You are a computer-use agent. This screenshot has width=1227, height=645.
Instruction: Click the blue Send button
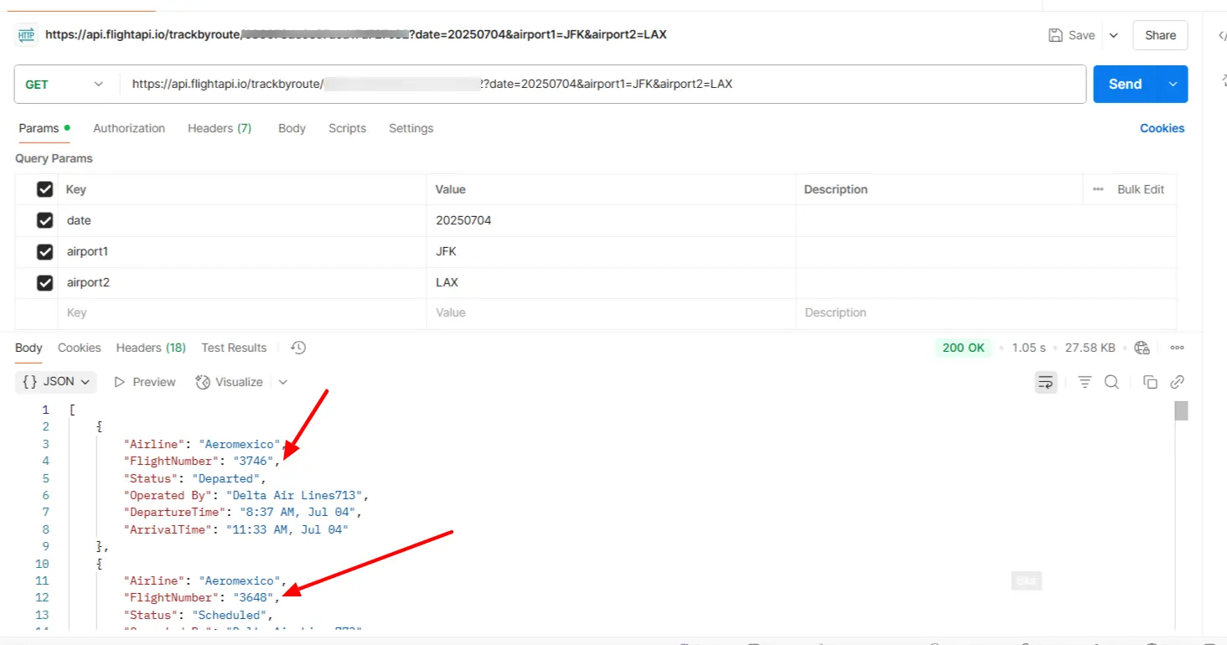tap(1125, 84)
